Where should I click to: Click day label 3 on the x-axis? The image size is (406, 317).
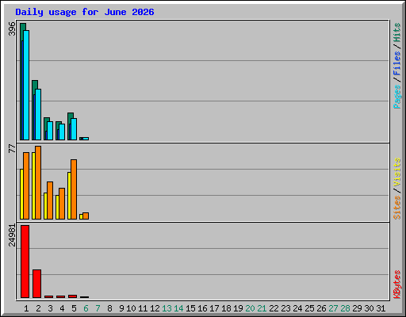click(x=50, y=308)
